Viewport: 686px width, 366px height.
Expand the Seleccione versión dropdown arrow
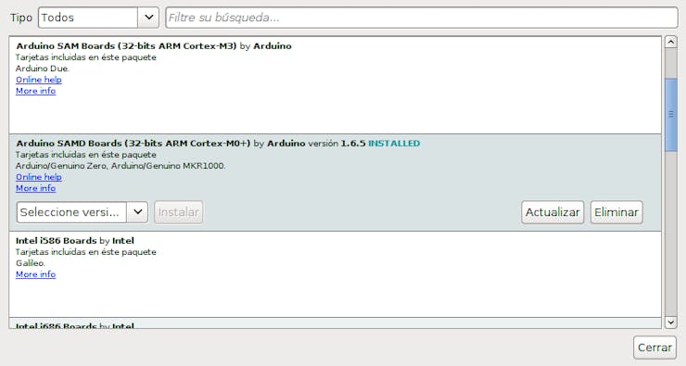click(137, 212)
